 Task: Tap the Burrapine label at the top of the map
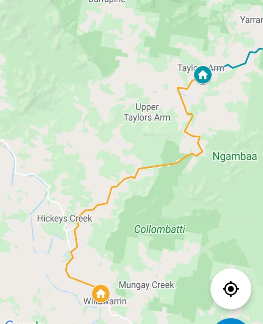106,1
